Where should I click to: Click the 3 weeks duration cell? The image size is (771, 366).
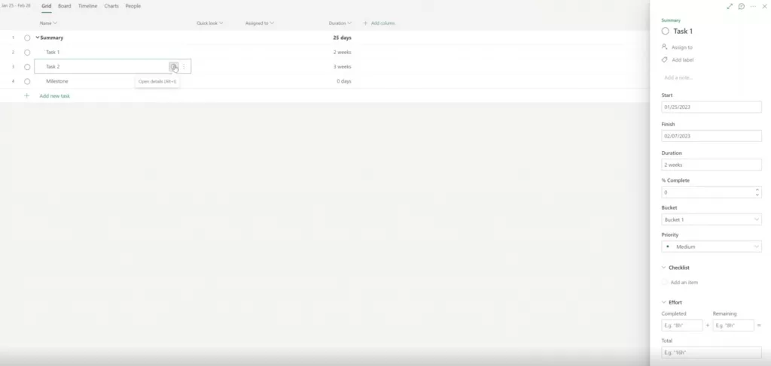click(342, 67)
